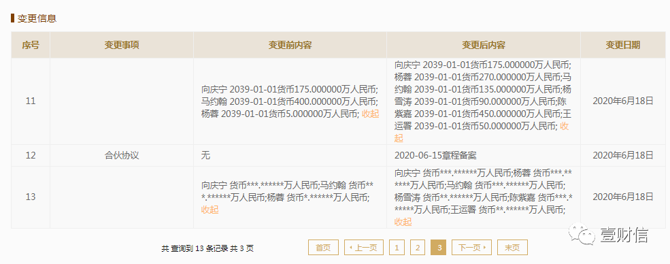The image size is (670, 264).
Task: Go to the 首页 first page button
Action: 323,248
